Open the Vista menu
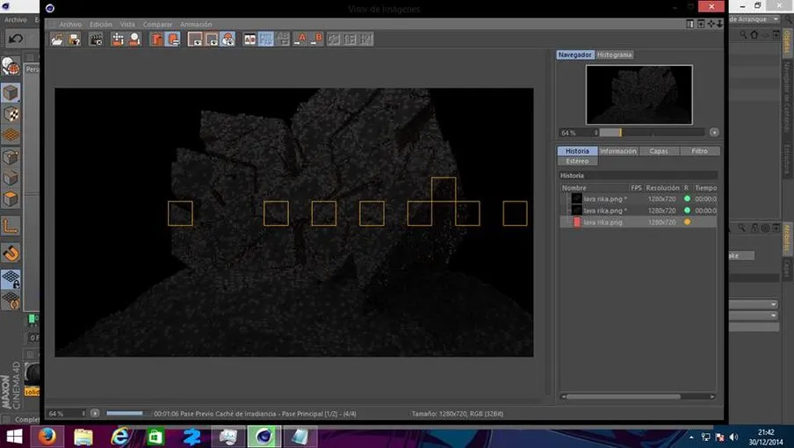This screenshot has height=448, width=794. click(x=127, y=25)
